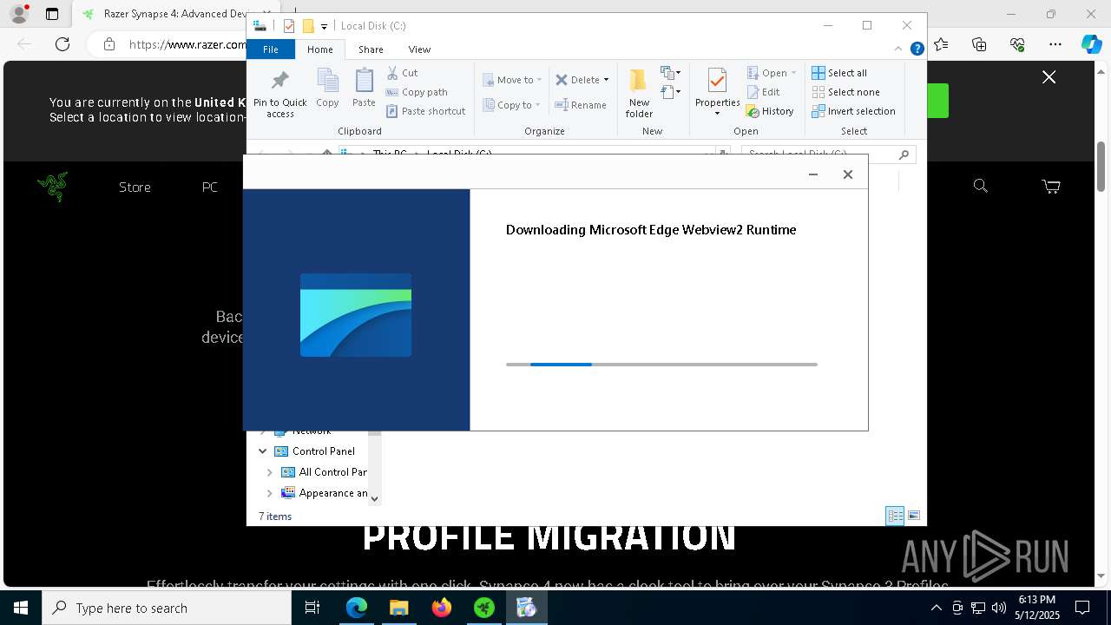Click Paste shortcut in the ribbon

(425, 111)
